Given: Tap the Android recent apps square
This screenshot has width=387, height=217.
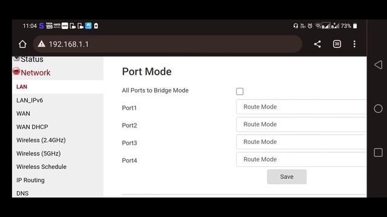Looking at the screenshot, I should [378, 153].
